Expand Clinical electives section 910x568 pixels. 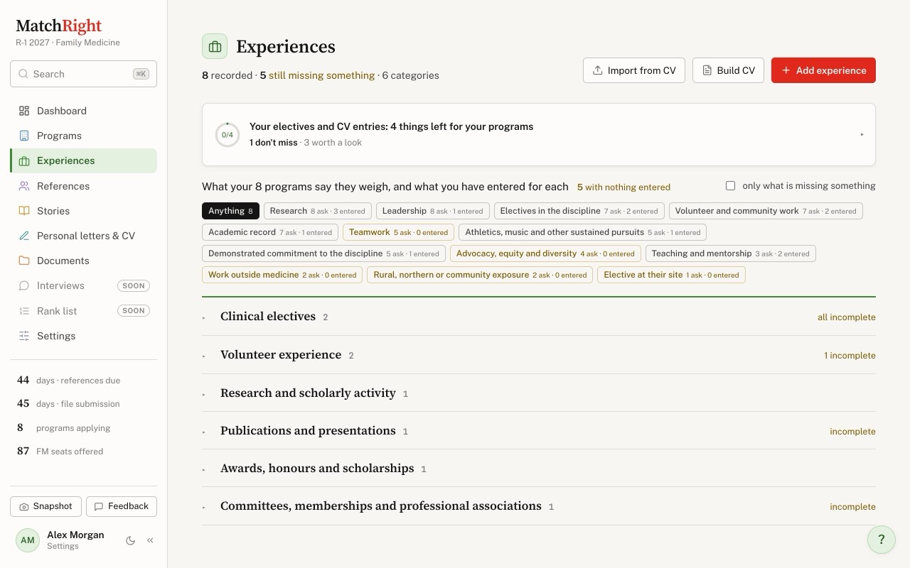click(x=538, y=317)
